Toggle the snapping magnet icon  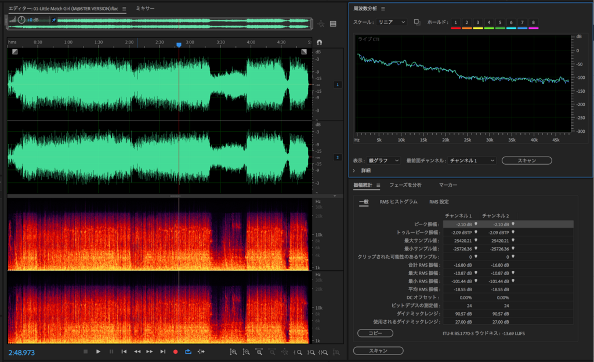(320, 42)
